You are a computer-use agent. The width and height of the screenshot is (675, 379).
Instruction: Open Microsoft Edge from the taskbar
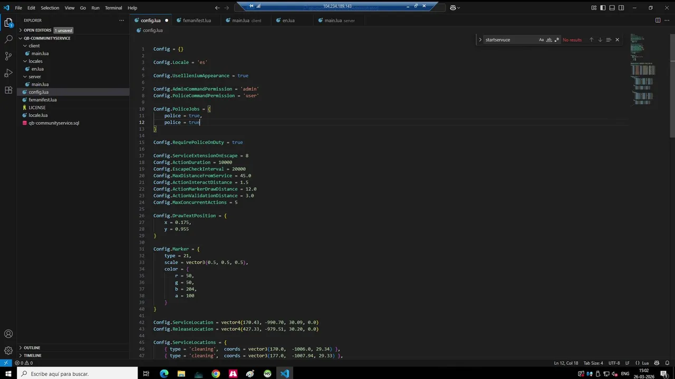164,374
